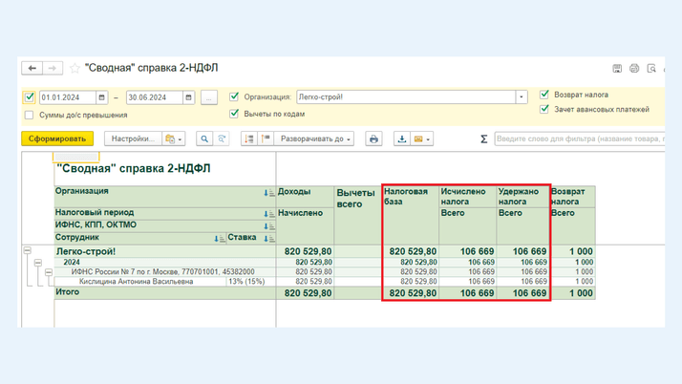Click the Сформировать button

click(x=57, y=139)
